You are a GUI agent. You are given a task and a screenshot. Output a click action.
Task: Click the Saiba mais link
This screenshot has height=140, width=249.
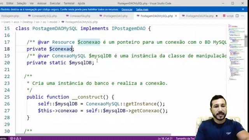point(142,9)
